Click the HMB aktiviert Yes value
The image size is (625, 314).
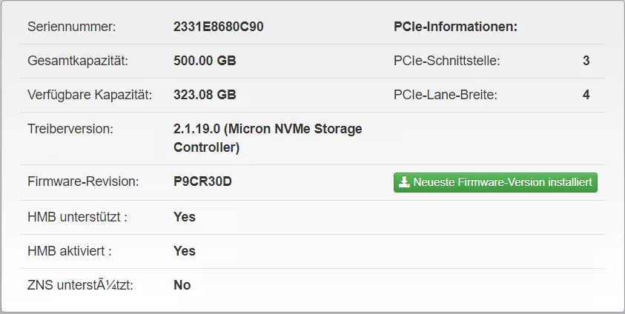click(185, 251)
